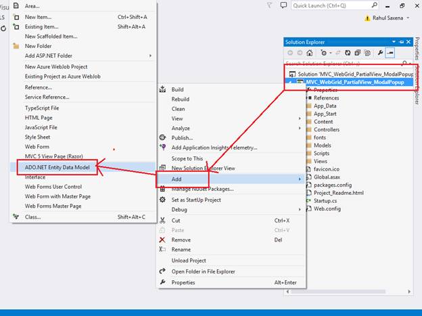Select the Models folder in Solution Explorer
The image size is (422, 316).
(323, 145)
